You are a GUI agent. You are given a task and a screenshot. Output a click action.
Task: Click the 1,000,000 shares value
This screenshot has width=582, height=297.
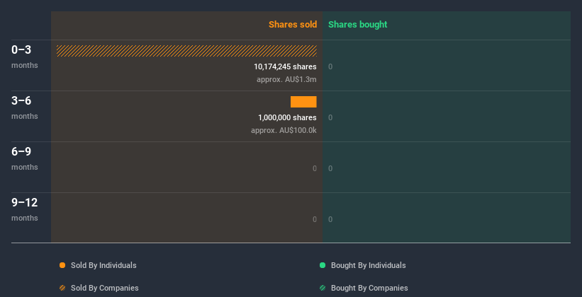287,118
